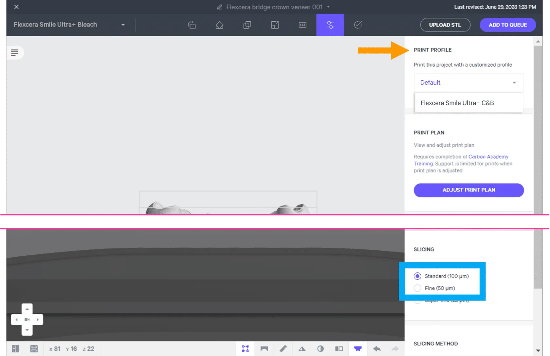The width and height of the screenshot is (550, 356).
Task: Pan camera up with the navigation pad arrow
Action: tap(27, 309)
